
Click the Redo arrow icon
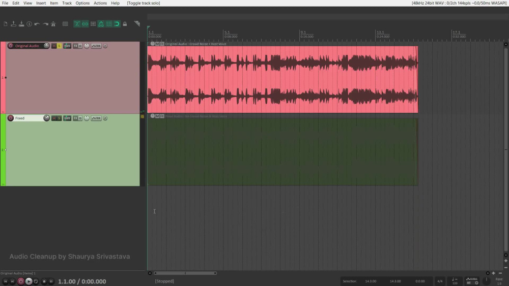[45, 24]
